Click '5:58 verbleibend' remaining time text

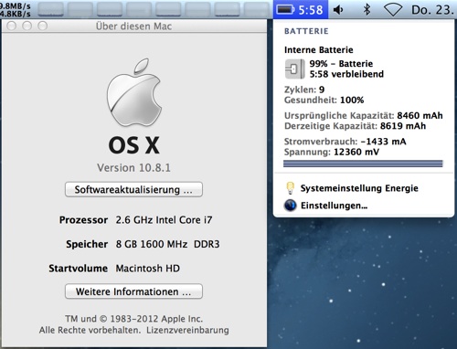click(346, 74)
